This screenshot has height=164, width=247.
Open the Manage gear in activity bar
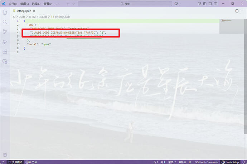[x=5, y=155]
